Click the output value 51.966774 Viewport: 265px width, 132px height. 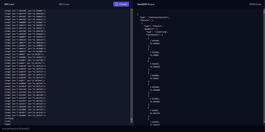coord(155,113)
